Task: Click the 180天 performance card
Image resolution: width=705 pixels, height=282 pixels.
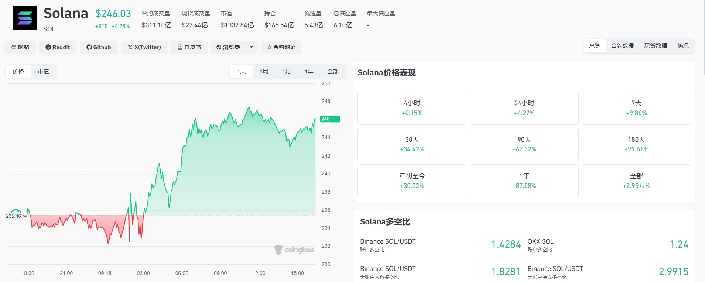Action: [x=636, y=144]
